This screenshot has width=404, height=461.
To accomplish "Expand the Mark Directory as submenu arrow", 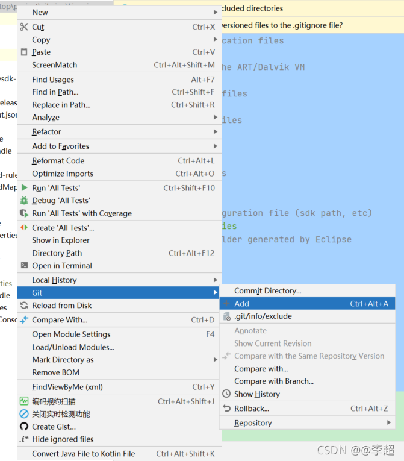I will tap(216, 360).
